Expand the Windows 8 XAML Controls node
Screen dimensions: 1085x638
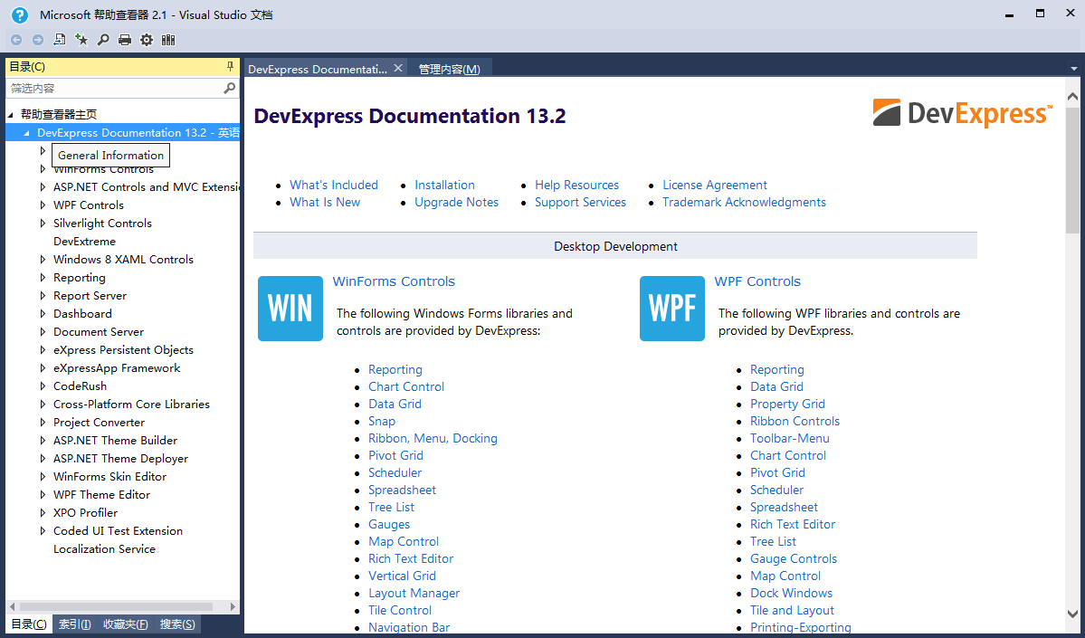(43, 260)
